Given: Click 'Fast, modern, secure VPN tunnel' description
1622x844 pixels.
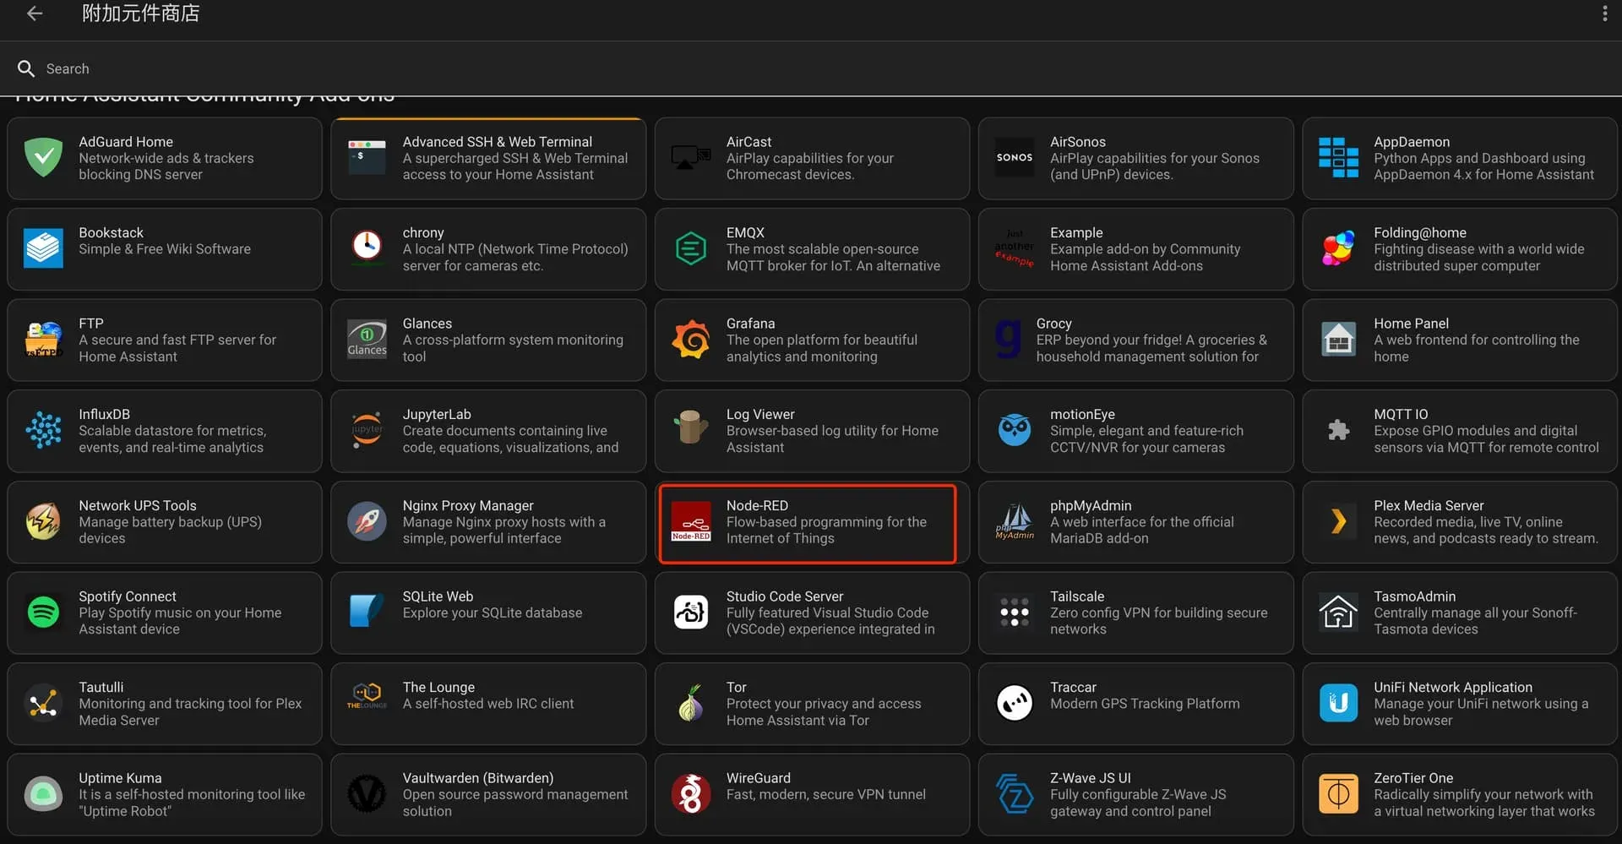Looking at the screenshot, I should (826, 794).
